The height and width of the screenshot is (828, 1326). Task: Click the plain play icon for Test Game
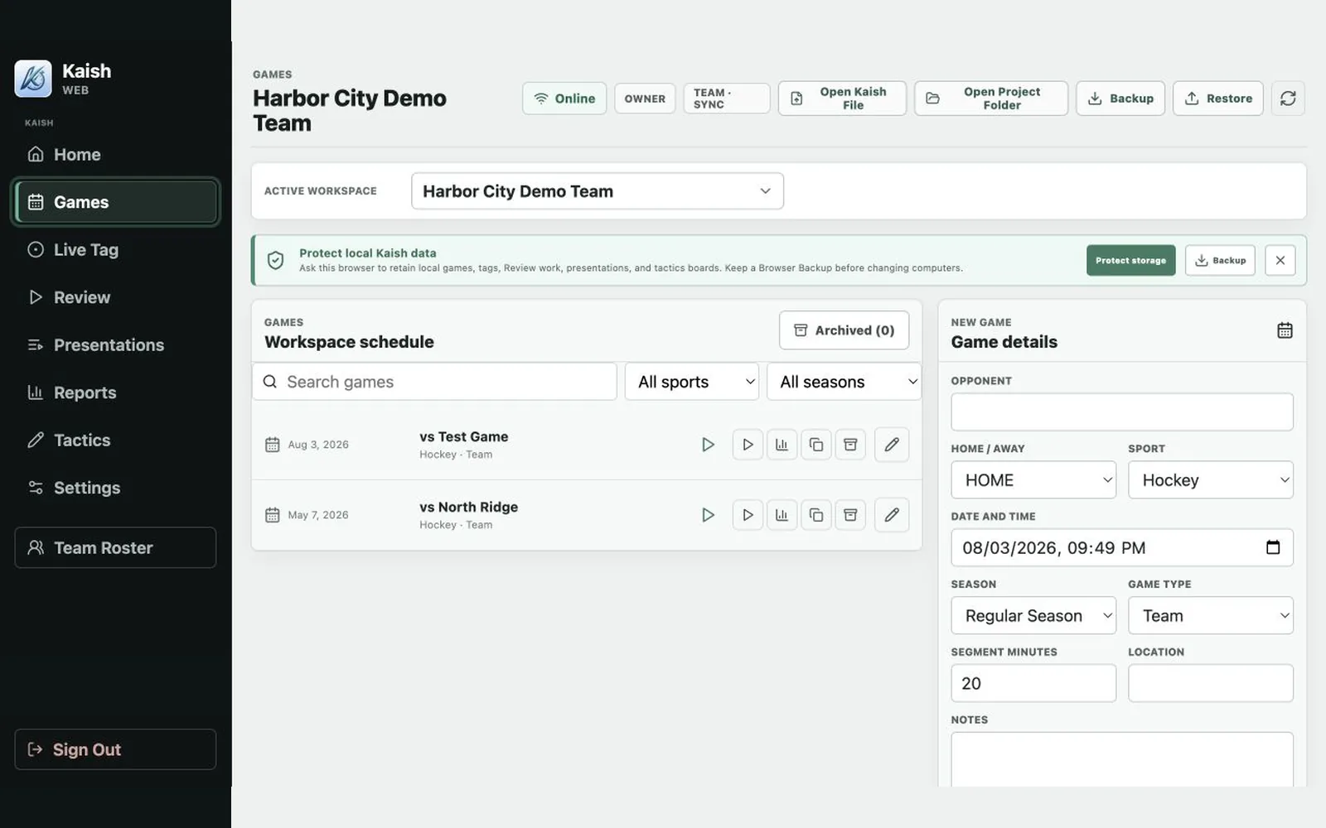pos(708,445)
